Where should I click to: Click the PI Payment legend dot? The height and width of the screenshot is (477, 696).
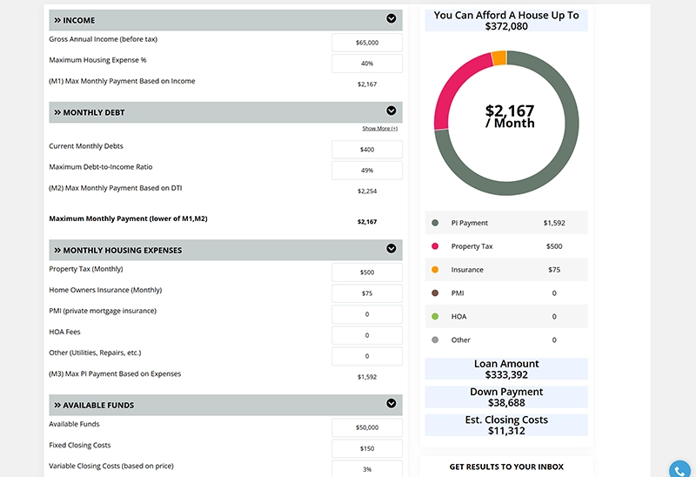pos(435,223)
